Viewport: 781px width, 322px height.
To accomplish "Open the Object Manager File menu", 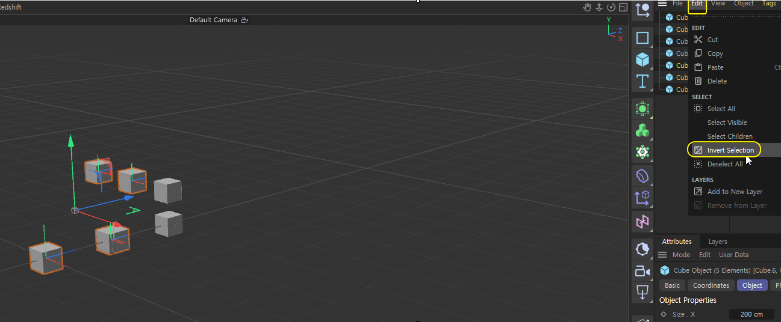I will tap(677, 4).
